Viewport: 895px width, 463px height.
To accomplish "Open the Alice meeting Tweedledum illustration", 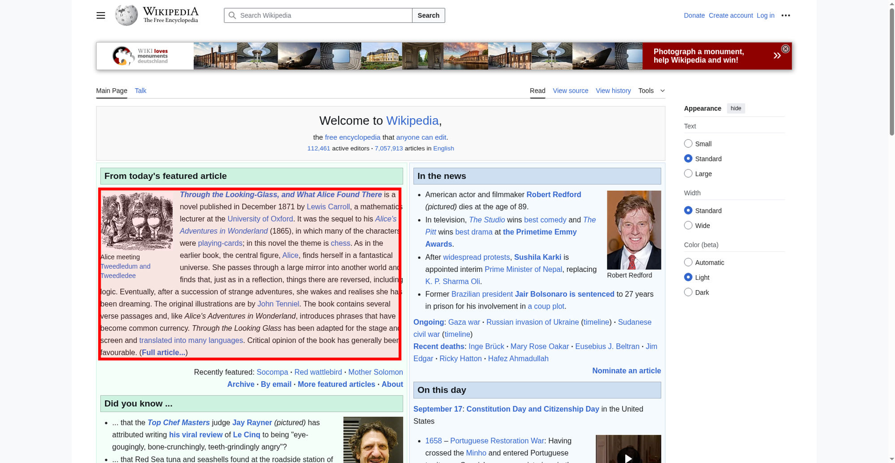I will [137, 221].
